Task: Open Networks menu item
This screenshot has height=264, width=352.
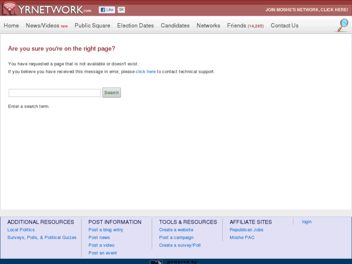Action: pos(208,26)
